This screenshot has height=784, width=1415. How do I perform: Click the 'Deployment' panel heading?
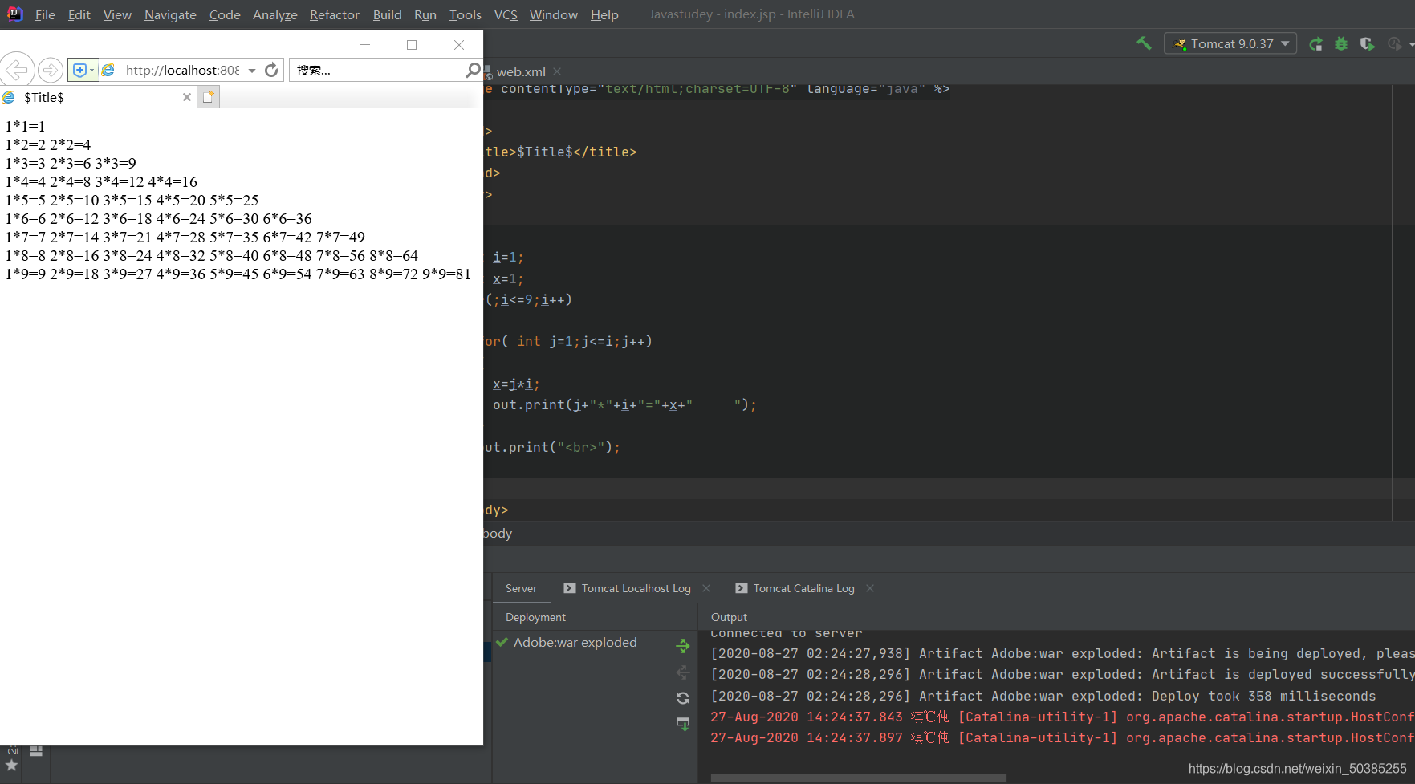pos(535,617)
